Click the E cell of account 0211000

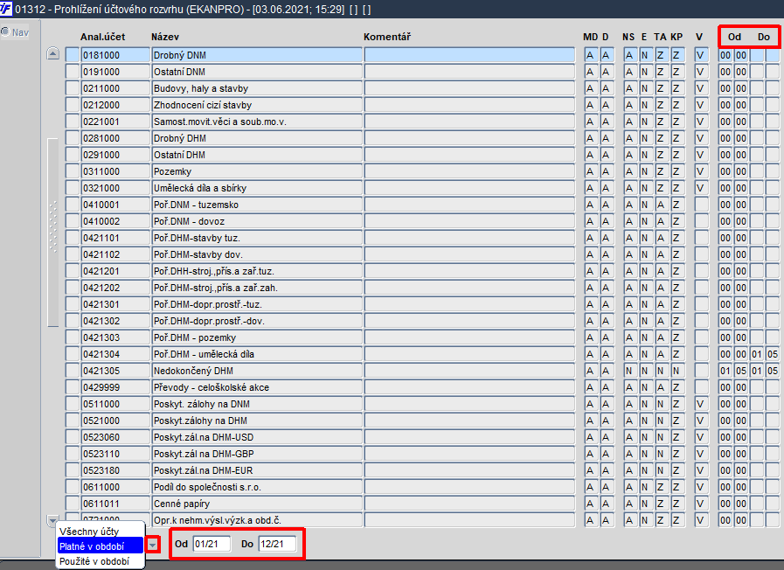(x=646, y=88)
